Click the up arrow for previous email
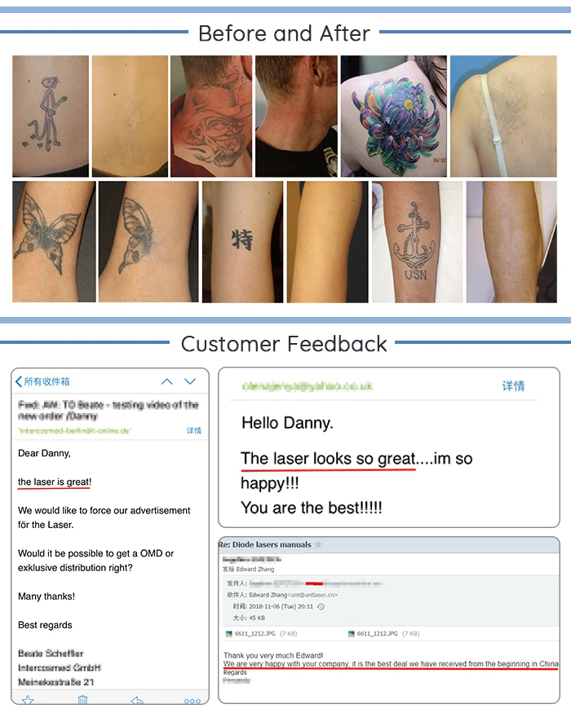Screen dimensions: 571x713 click(167, 381)
